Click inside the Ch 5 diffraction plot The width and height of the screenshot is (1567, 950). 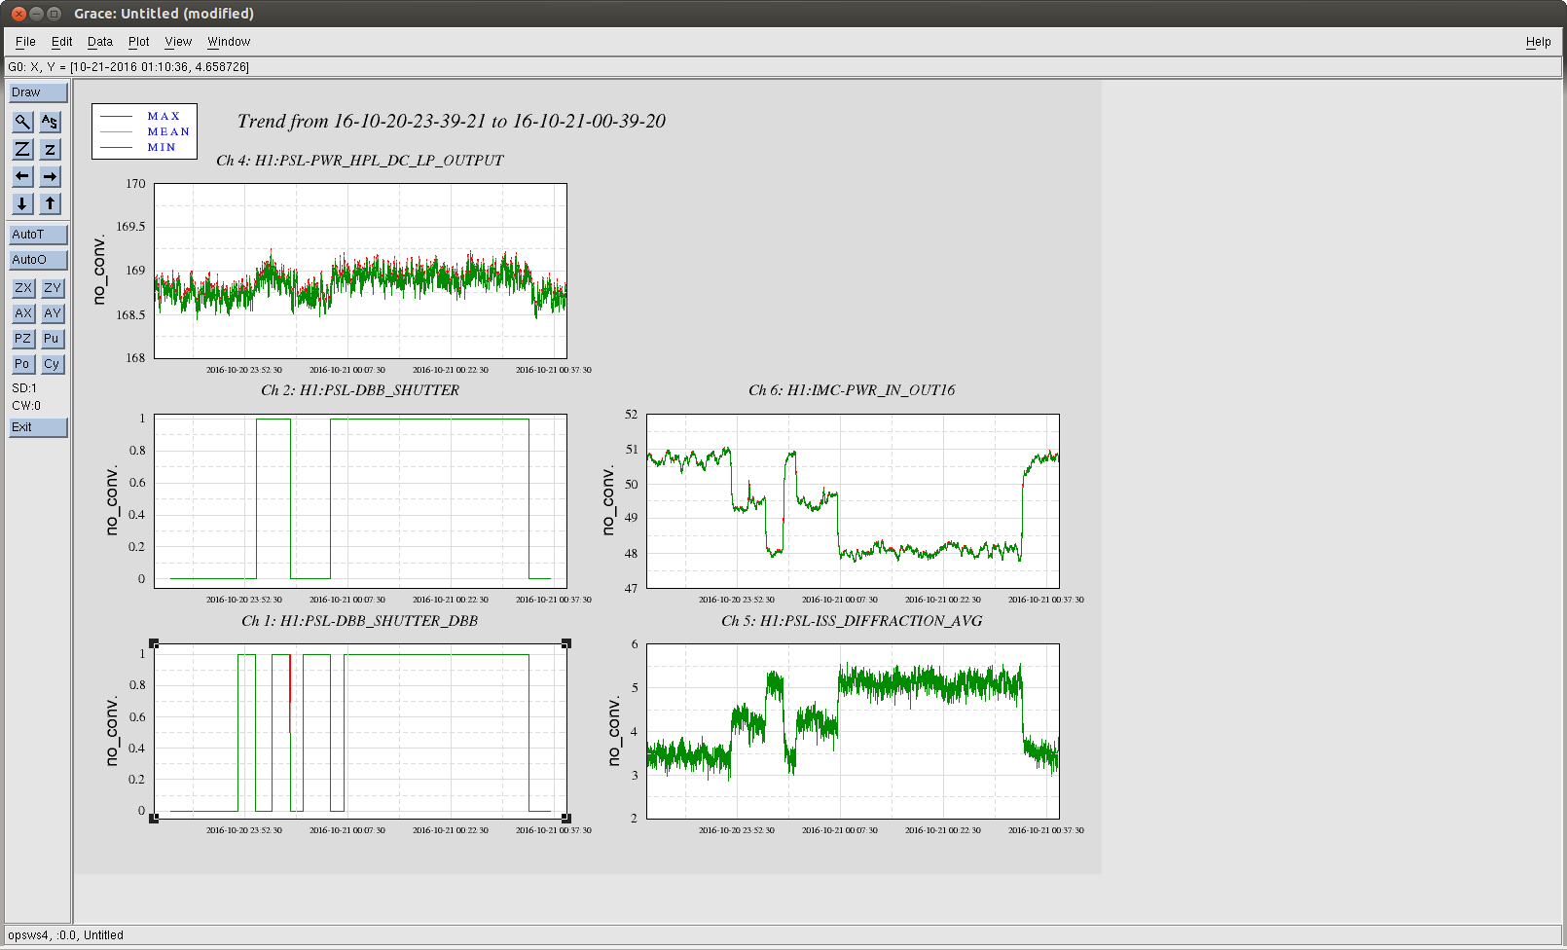pyautogui.click(x=853, y=731)
